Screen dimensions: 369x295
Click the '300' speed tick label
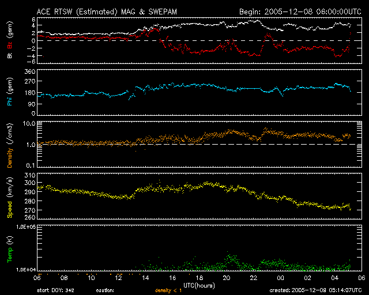(30, 183)
